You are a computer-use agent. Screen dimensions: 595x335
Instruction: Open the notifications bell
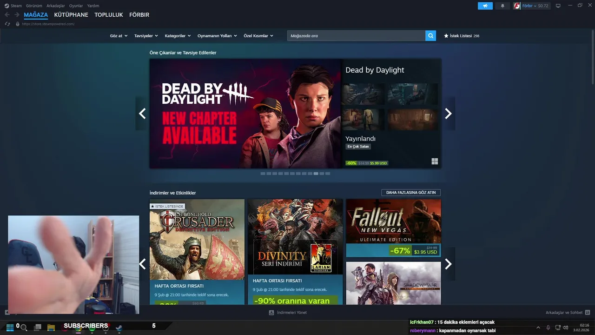(x=502, y=6)
